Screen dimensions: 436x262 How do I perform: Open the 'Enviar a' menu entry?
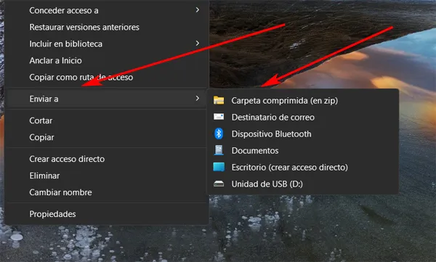pyautogui.click(x=107, y=99)
